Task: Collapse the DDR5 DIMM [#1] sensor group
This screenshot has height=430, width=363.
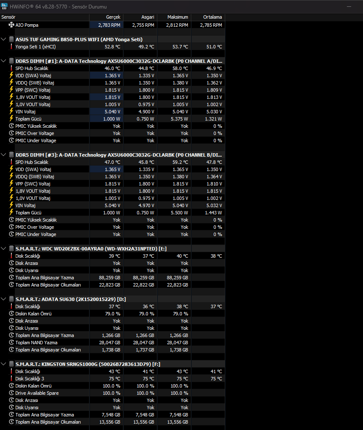Action: point(3,61)
